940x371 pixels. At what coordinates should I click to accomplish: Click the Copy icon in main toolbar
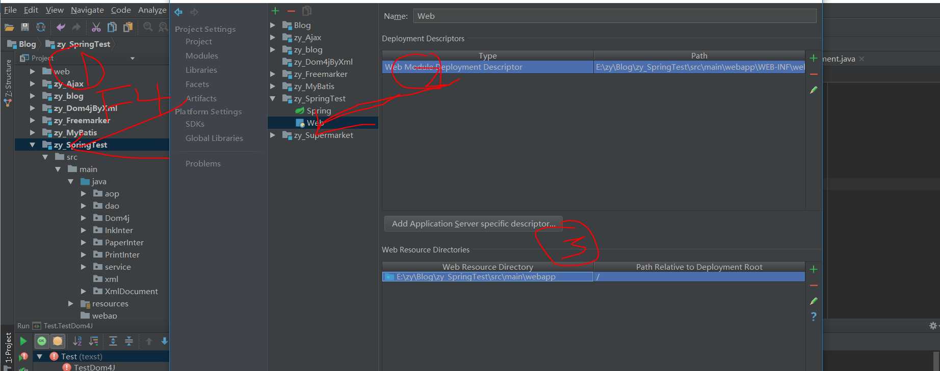point(112,27)
